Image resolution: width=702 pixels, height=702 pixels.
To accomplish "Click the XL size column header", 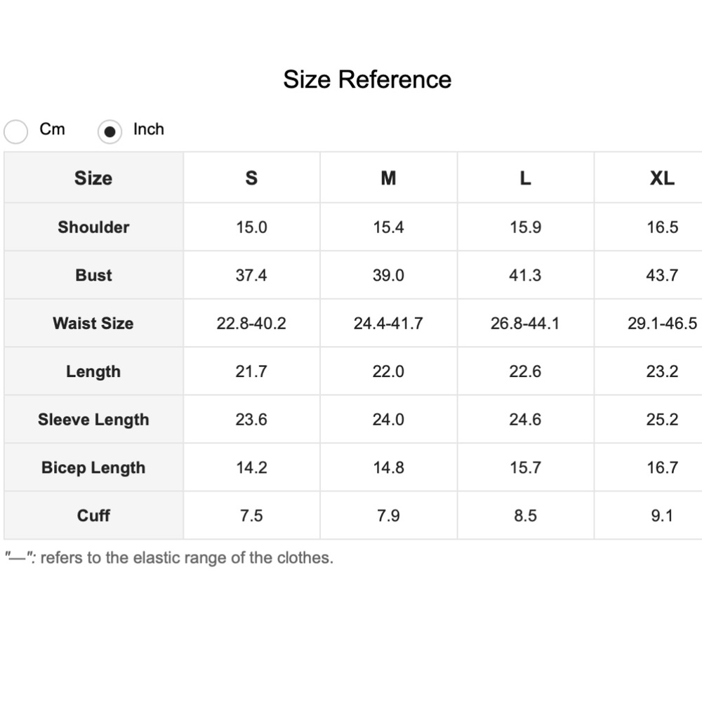I will (x=662, y=178).
